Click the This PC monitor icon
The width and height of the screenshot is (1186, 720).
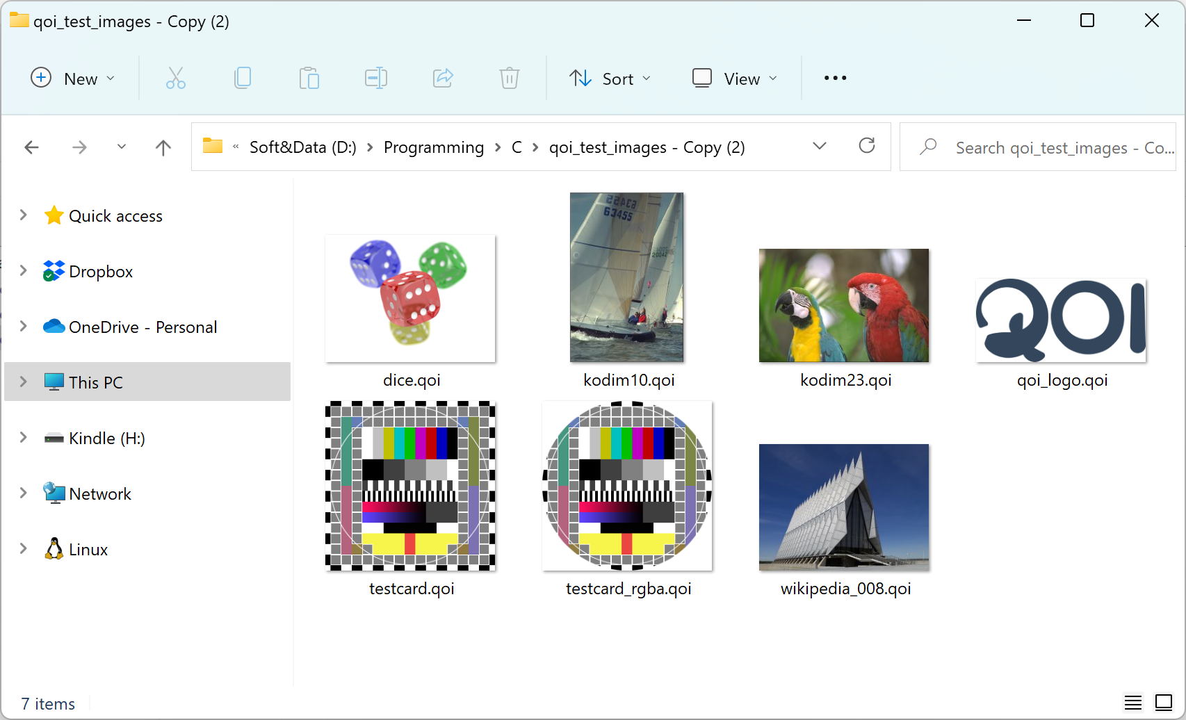coord(54,382)
